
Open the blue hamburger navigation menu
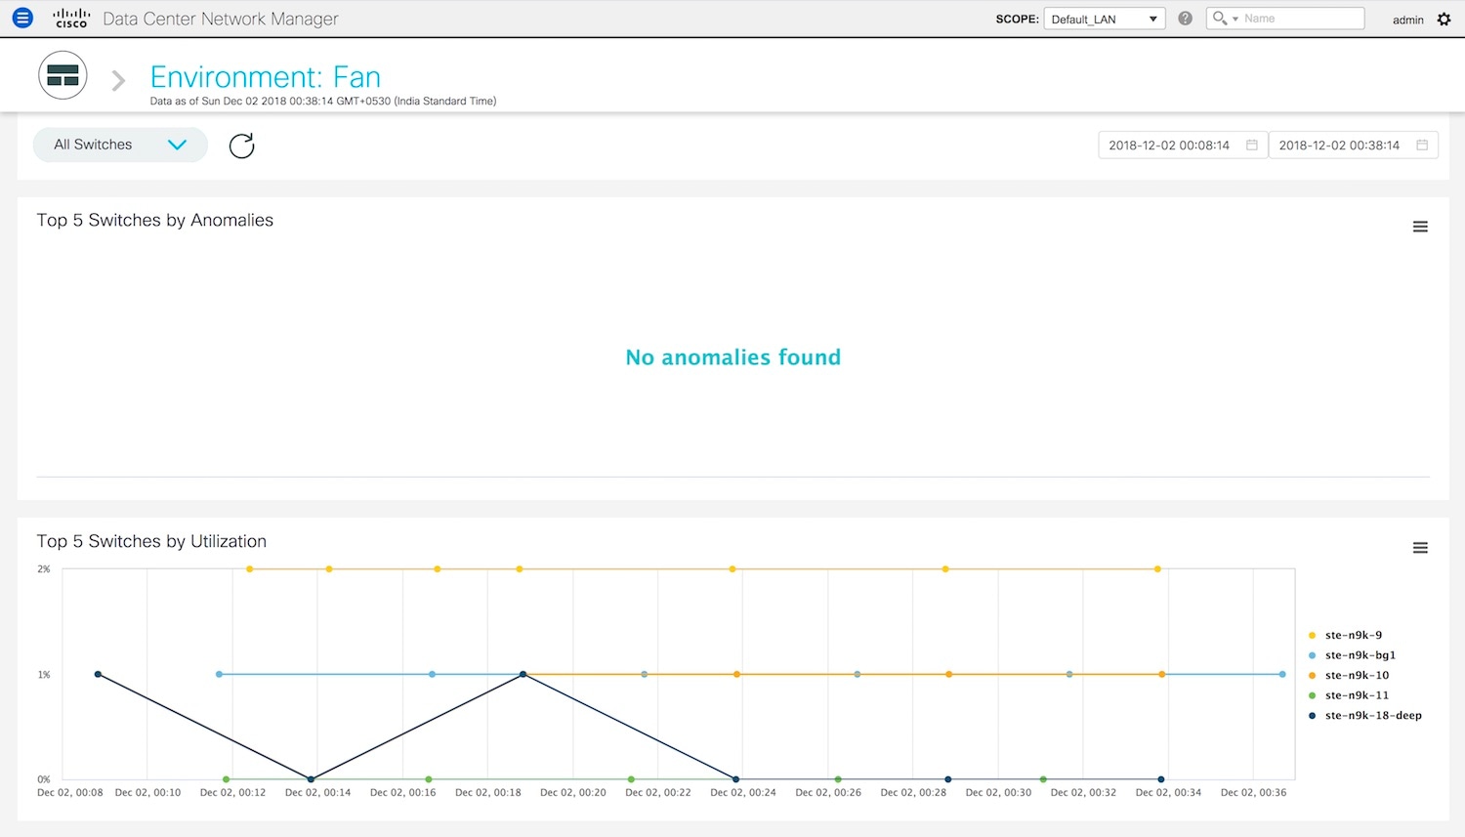coord(22,18)
